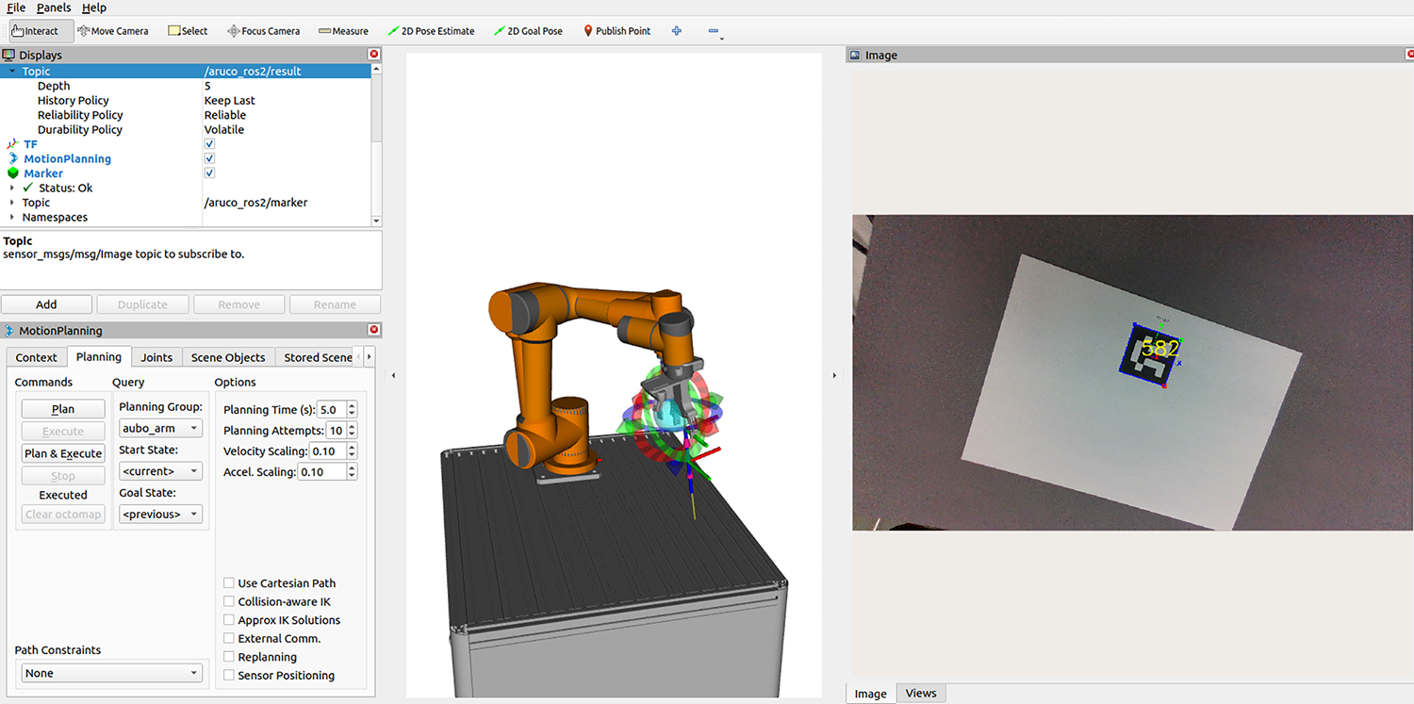The height and width of the screenshot is (704, 1414).
Task: Enable Use Cartesian Path
Action: [x=229, y=583]
